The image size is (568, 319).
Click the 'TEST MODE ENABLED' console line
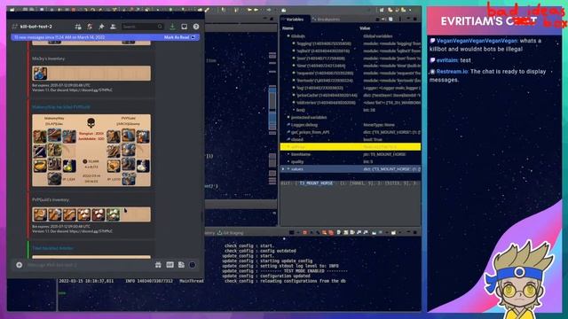click(285, 270)
